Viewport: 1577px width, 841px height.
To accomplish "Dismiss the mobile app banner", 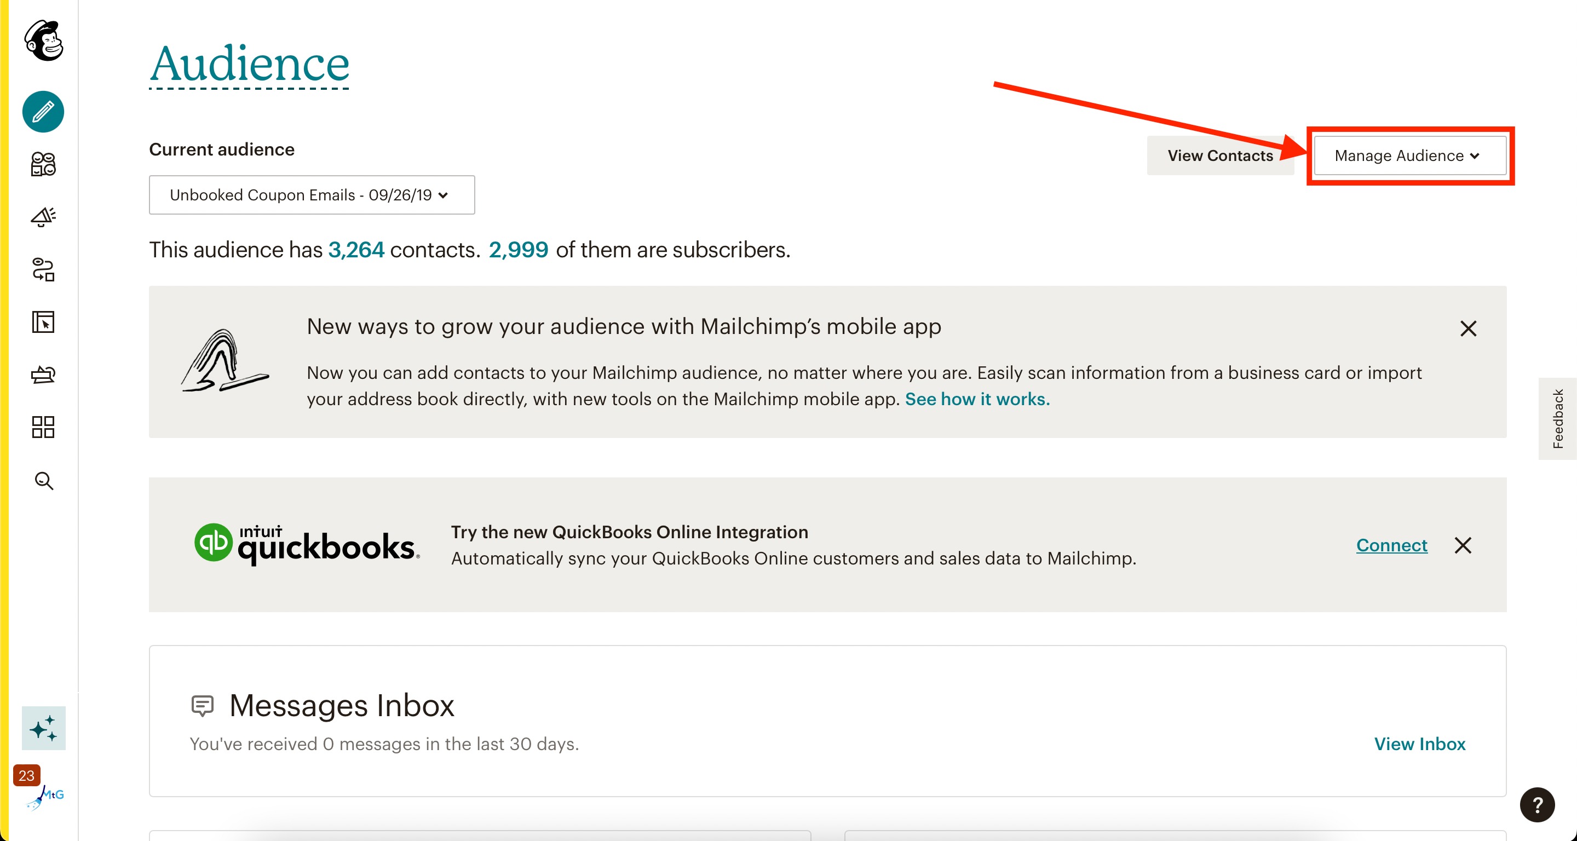I will pyautogui.click(x=1468, y=329).
